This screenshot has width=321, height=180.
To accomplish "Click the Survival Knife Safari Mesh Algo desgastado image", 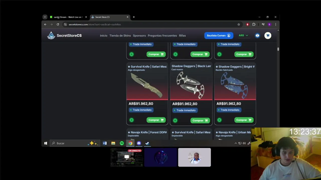I will [147, 85].
